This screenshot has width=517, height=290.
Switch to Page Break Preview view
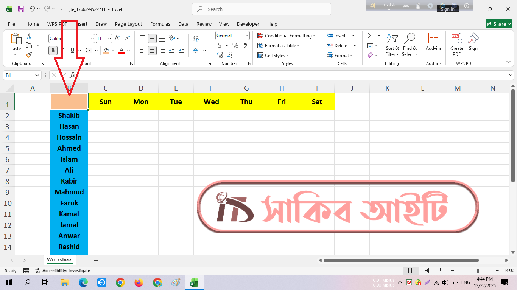441,271
